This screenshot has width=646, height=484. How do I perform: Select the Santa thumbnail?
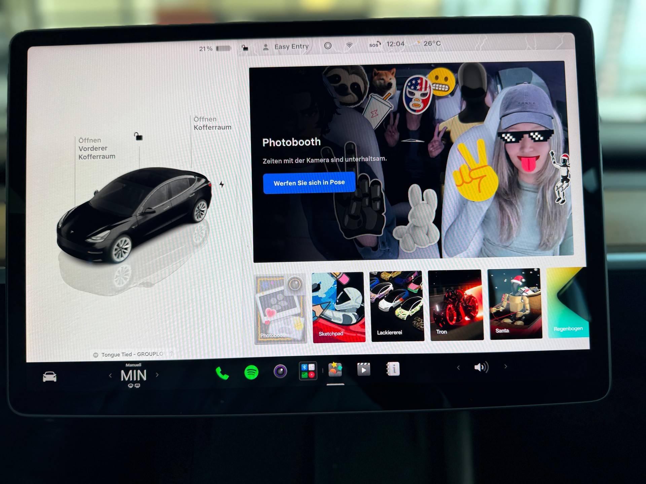[515, 304]
